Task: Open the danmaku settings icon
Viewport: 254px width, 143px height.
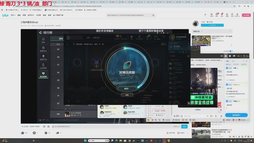Action: (x=49, y=126)
